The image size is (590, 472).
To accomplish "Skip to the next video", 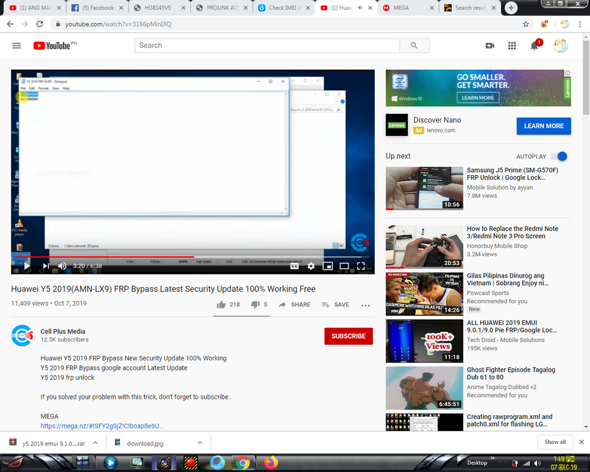I will (x=45, y=265).
